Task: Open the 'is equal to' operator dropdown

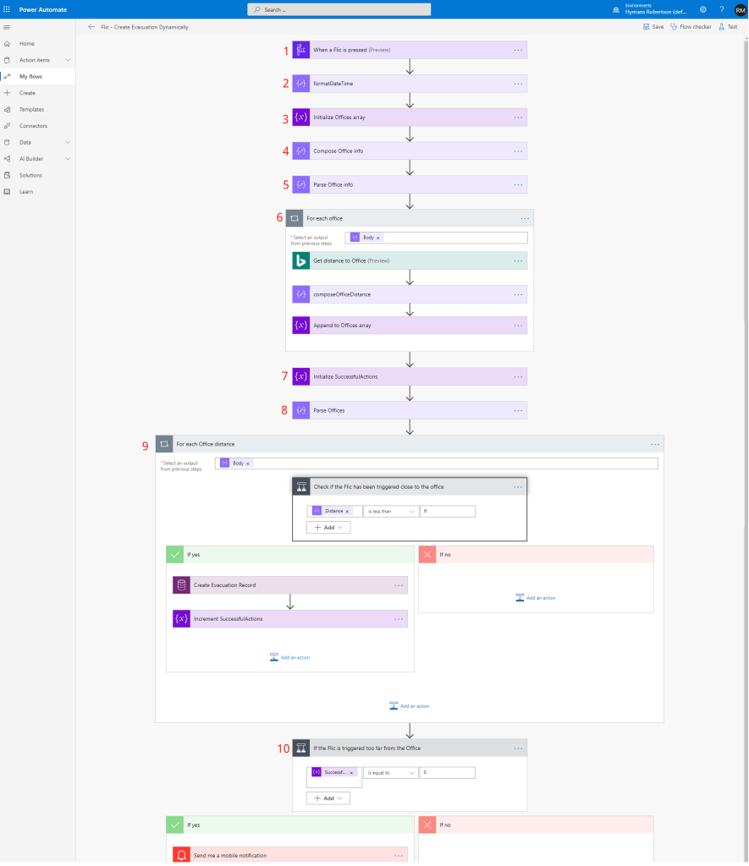Action: (x=390, y=772)
